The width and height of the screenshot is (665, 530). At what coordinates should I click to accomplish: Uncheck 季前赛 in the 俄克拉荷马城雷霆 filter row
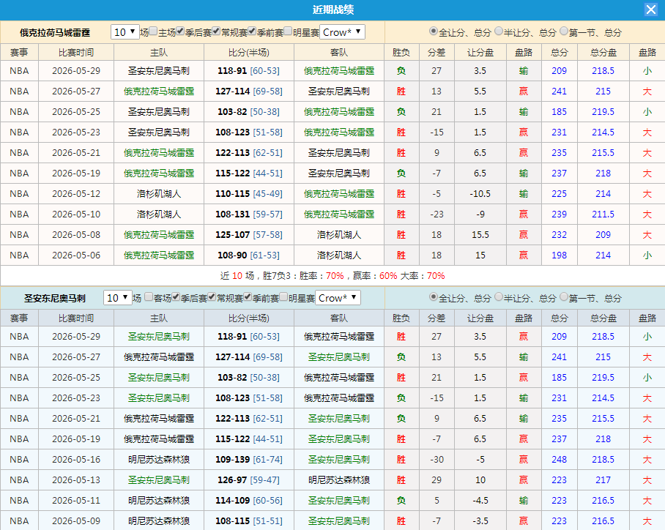(252, 31)
